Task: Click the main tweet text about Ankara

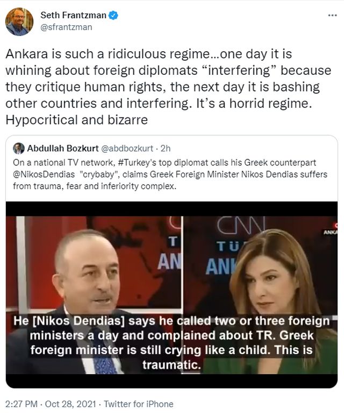Action: (168, 87)
